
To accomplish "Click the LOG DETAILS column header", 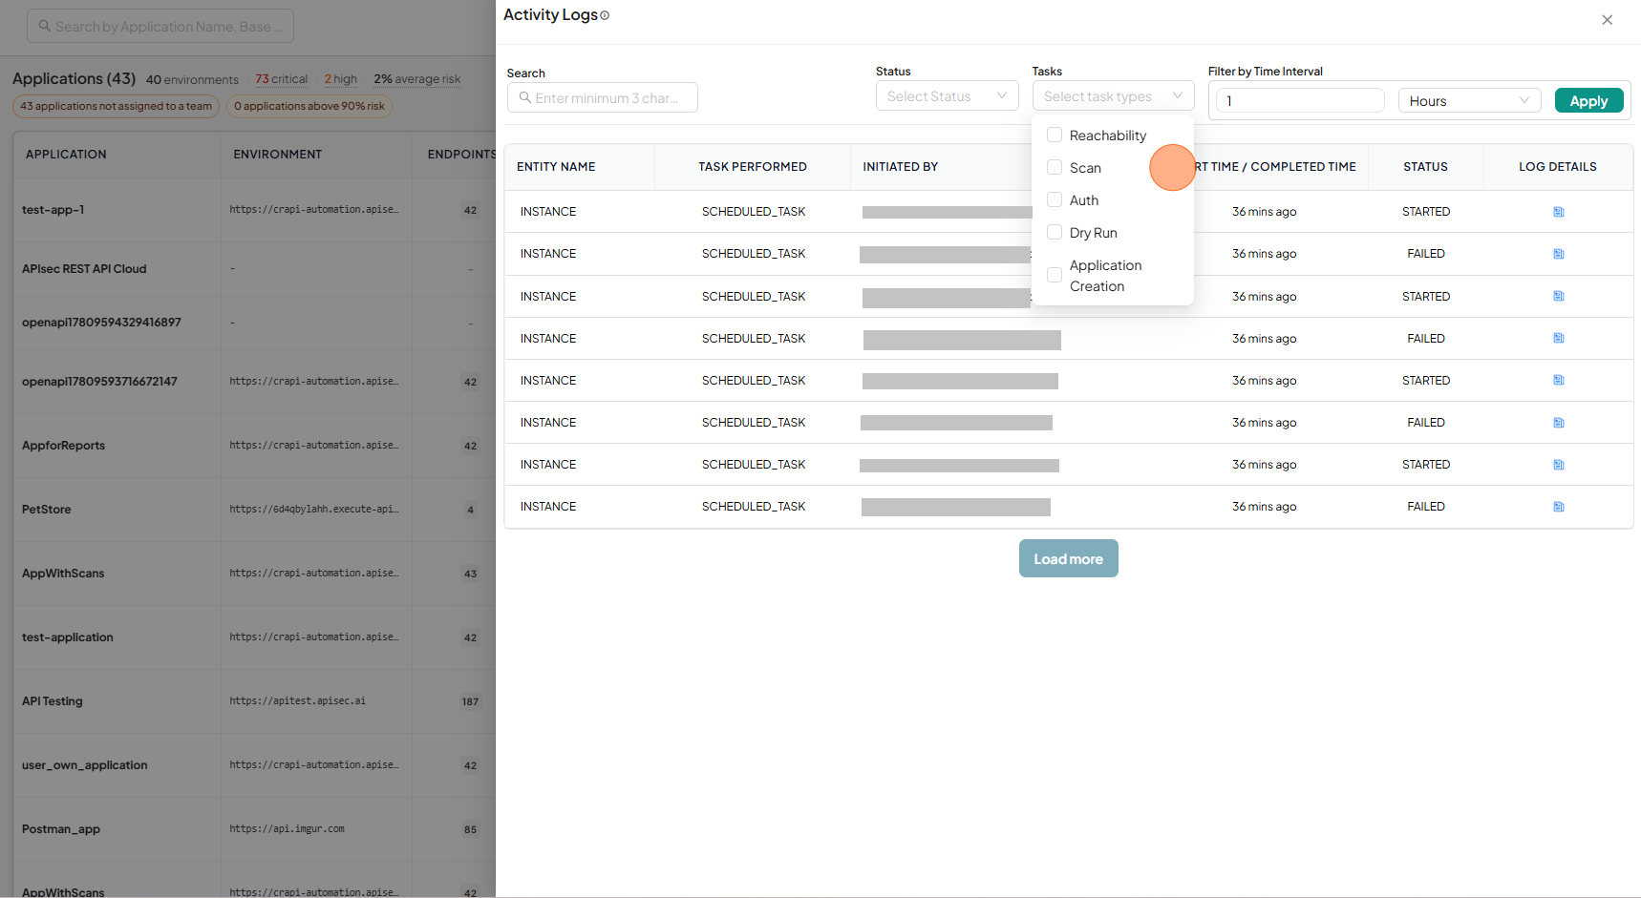I will tap(1558, 167).
